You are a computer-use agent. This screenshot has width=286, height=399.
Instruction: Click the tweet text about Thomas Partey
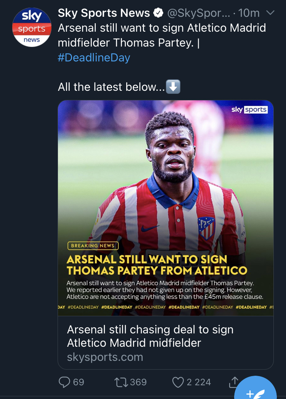(162, 35)
